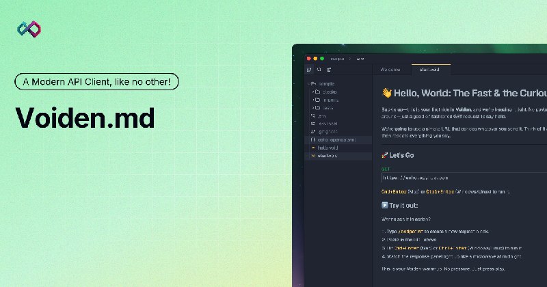Click the folder icon of the tests row
The image size is (547, 287).
click(x=317, y=108)
